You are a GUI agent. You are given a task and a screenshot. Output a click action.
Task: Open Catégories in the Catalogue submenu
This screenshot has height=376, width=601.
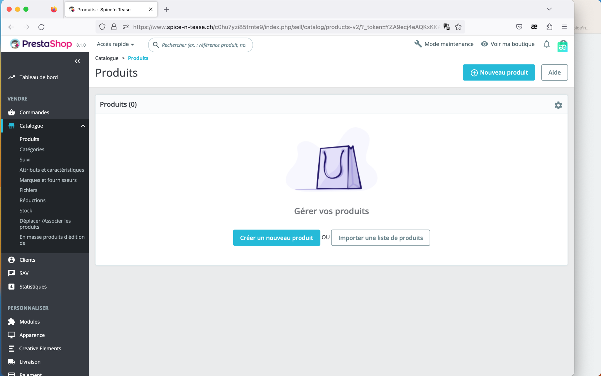(32, 149)
